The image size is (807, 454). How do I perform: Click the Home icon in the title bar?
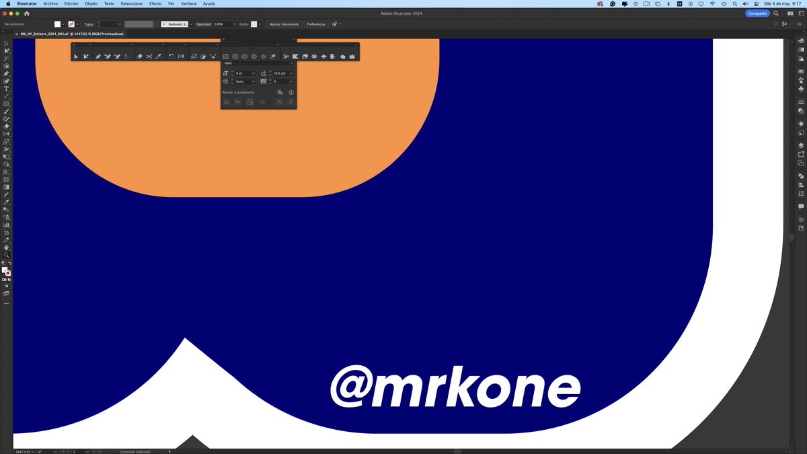click(27, 13)
